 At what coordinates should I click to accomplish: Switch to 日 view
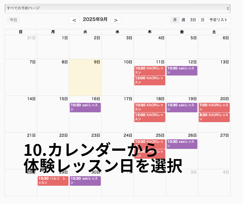coord(202,20)
